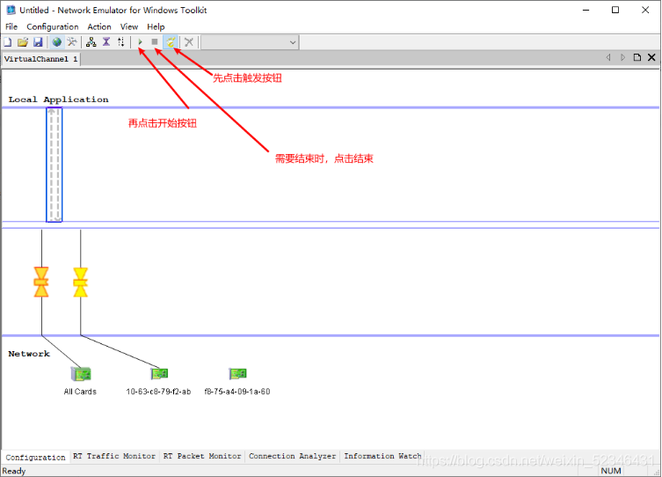The image size is (662, 477).
Task: Select the f8-75-a4-09-1a-60 adapter icon
Action: (237, 373)
